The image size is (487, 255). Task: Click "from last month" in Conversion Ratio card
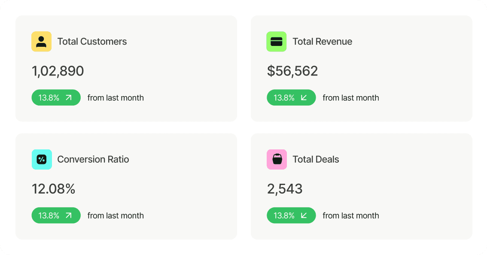pyautogui.click(x=116, y=216)
